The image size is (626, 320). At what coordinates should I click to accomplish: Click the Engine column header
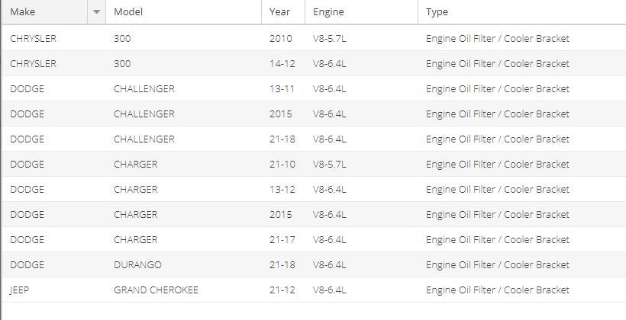click(x=361, y=12)
